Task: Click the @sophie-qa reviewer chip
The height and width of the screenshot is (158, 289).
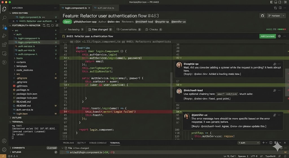Action: [x=162, y=22]
